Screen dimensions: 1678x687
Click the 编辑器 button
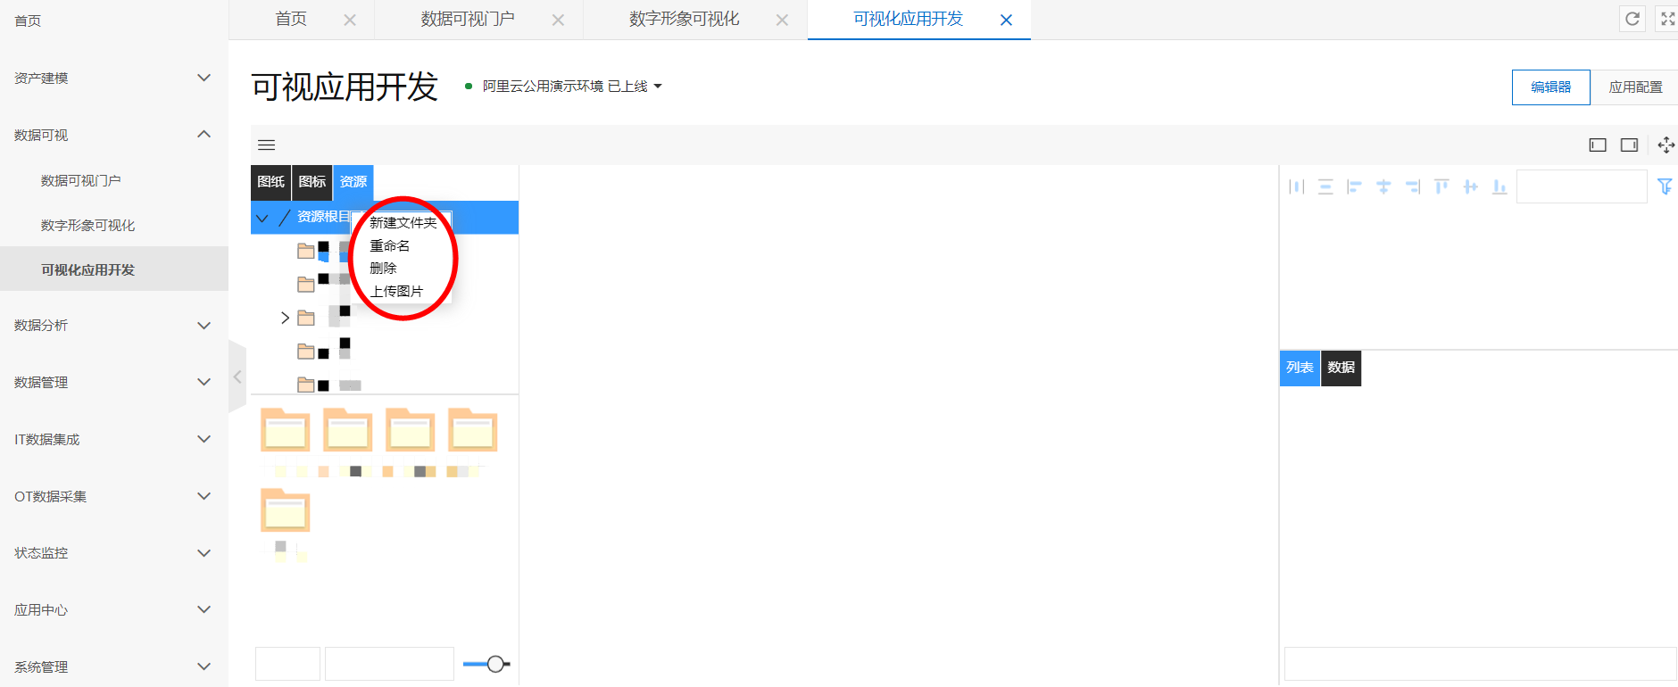(x=1551, y=87)
